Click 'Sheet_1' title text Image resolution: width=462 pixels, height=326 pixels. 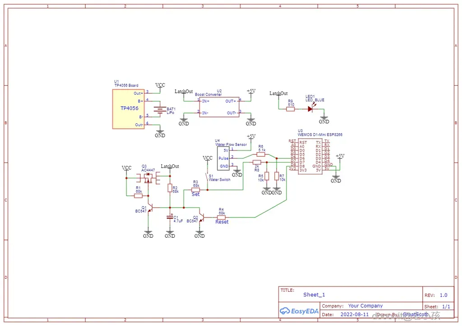(314, 294)
